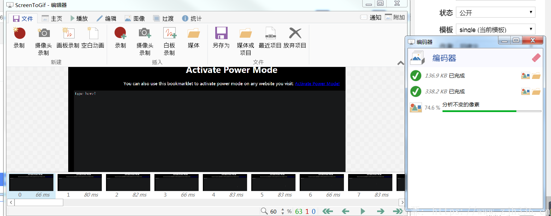The image size is (551, 216).
Task: Select frame 1 thumbnail (80 ms)
Action: click(80, 186)
